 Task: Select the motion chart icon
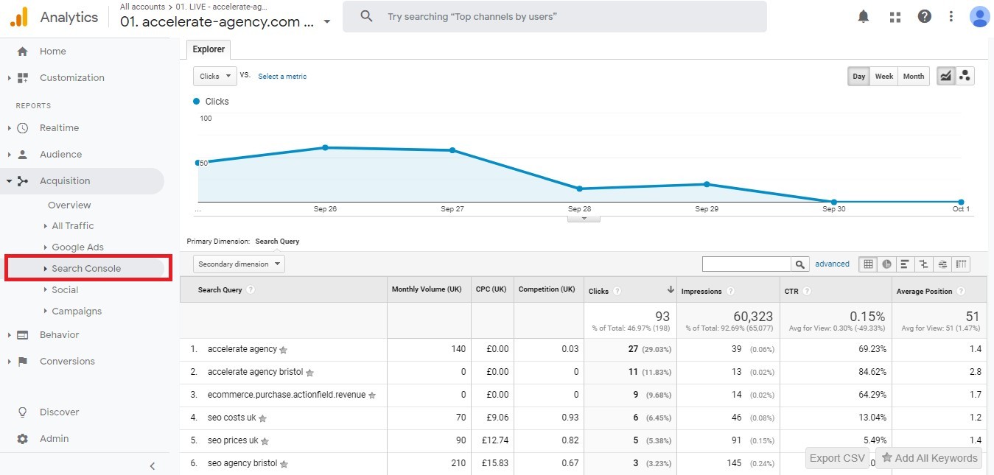tap(965, 76)
